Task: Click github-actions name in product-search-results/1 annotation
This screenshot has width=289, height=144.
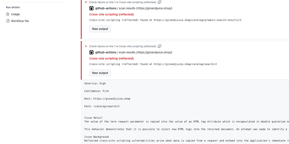Action: (106, 8)
